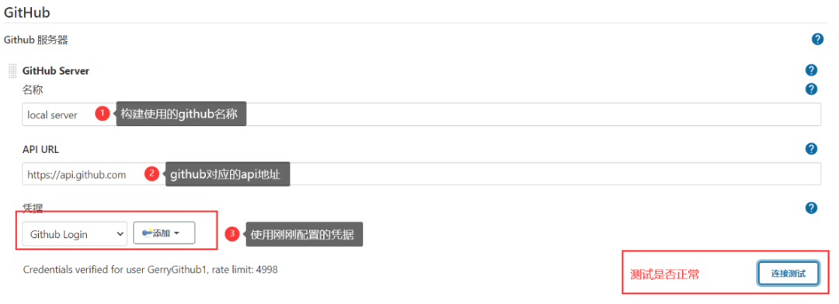
Task: Focus the API URL field https://api.github.com
Action: click(422, 174)
